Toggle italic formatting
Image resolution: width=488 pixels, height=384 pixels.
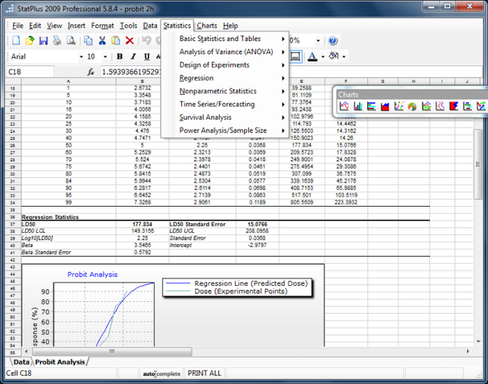click(134, 56)
